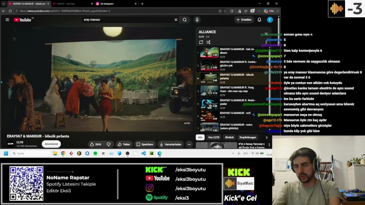Close the meto23 - YouTube tab
The height and width of the screenshot is (205, 365).
[x=92, y=4]
